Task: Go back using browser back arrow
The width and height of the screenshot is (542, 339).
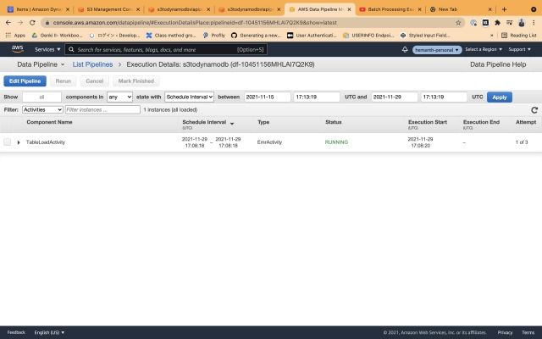Action: tap(8, 23)
